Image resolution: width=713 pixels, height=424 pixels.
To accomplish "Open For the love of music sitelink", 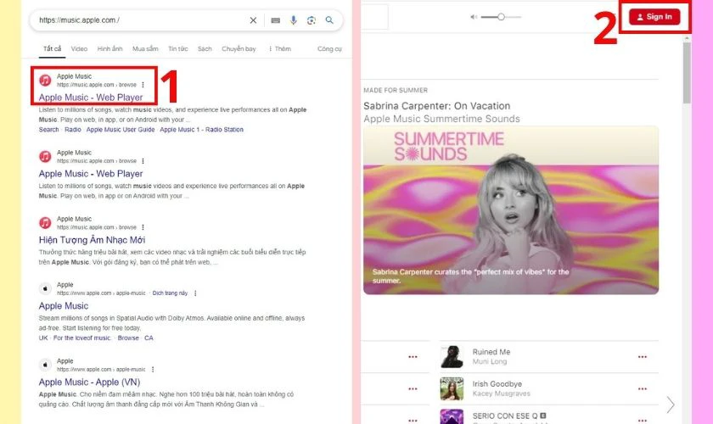I will click(x=81, y=338).
